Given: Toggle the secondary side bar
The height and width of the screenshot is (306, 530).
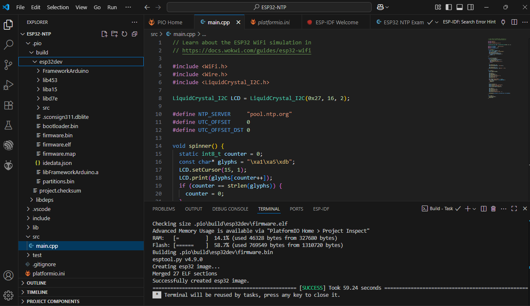Looking at the screenshot, I should coord(471,7).
